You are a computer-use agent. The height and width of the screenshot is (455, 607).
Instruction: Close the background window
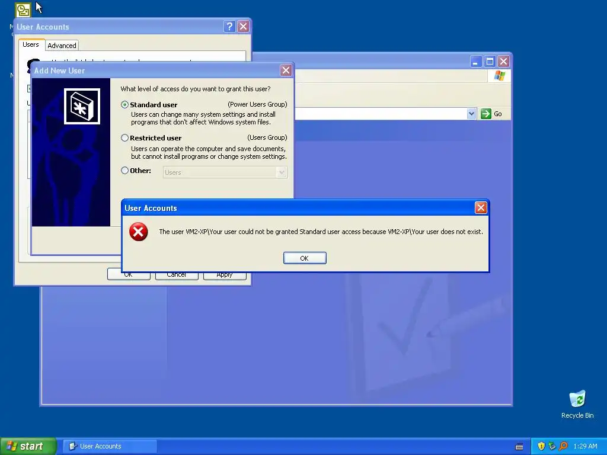pos(503,62)
